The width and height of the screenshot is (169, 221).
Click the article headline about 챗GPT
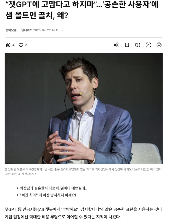point(82,10)
